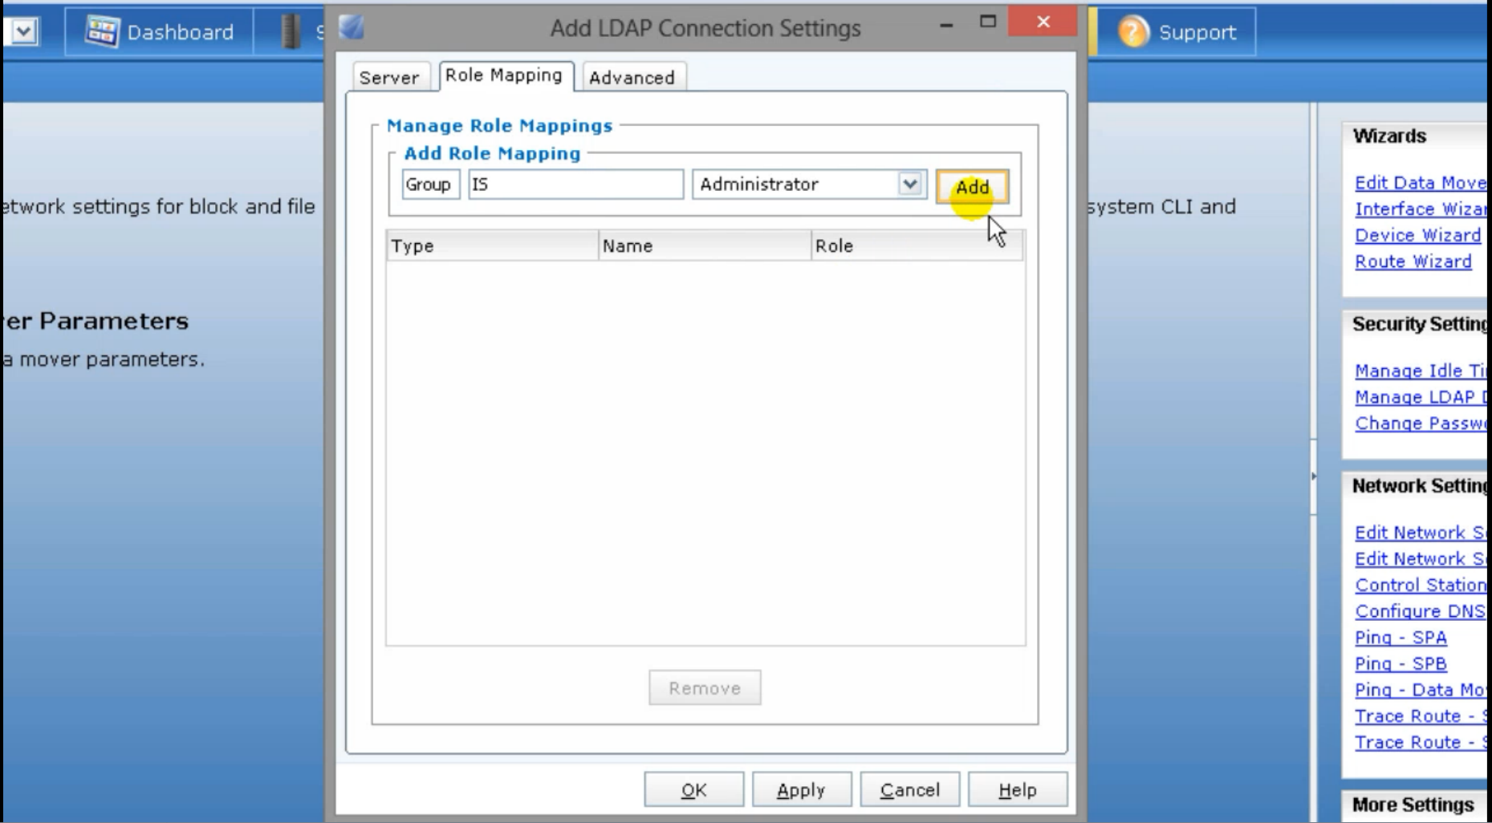Viewport: 1492px width, 823px height.
Task: Cancel the Add LDAP Connection Settings dialog
Action: coord(909,789)
